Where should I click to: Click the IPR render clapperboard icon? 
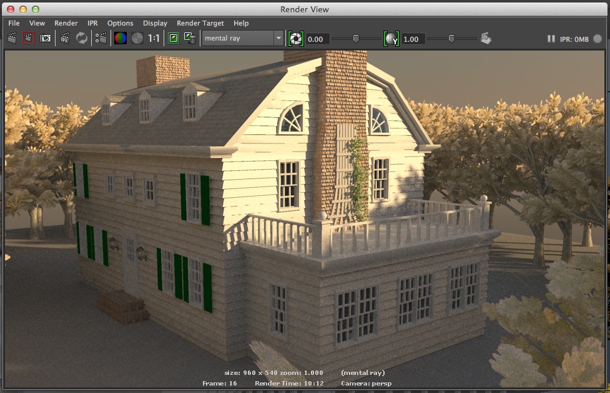click(65, 38)
